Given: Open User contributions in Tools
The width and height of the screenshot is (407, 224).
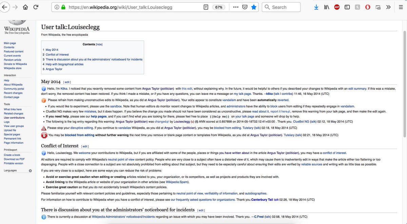Looking at the screenshot, I should pos(14,118).
